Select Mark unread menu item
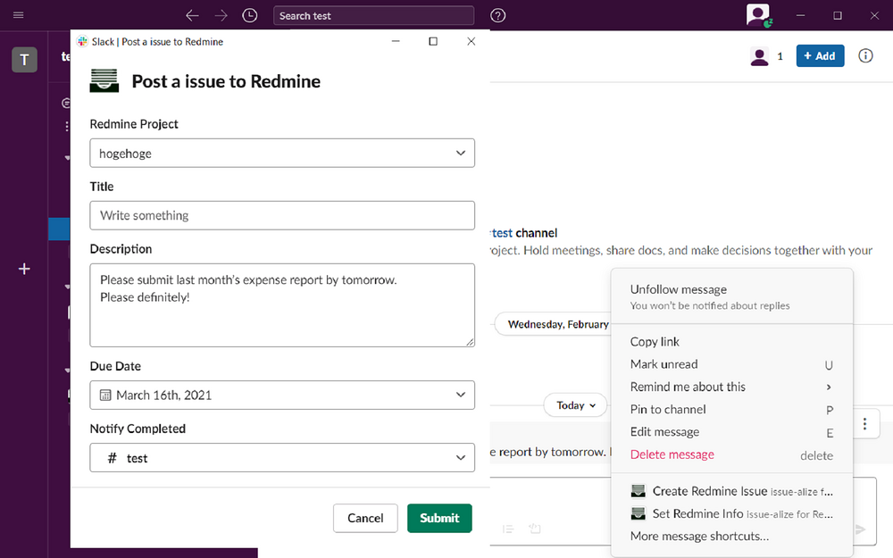Screen dimensions: 893x558 732,364
